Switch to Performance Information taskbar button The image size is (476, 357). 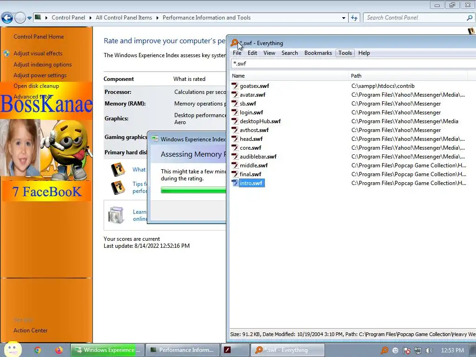pos(183,350)
